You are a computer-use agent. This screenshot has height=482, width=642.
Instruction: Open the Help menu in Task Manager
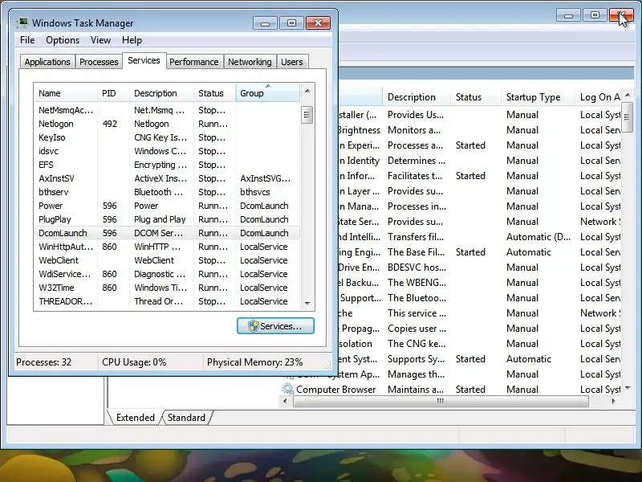coord(132,40)
